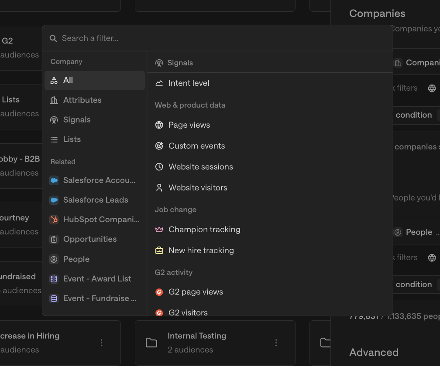The width and height of the screenshot is (440, 366).
Task: Choose Website visitors filter
Action: point(270,188)
